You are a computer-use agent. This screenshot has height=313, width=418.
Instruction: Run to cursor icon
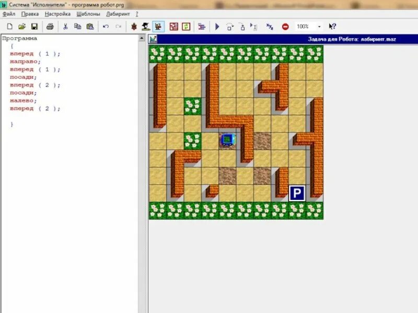[253, 27]
